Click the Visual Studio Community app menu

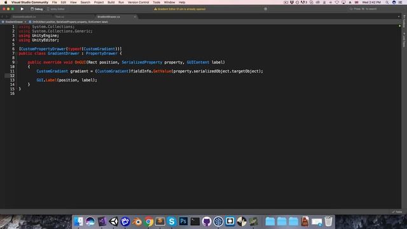tap(30, 3)
